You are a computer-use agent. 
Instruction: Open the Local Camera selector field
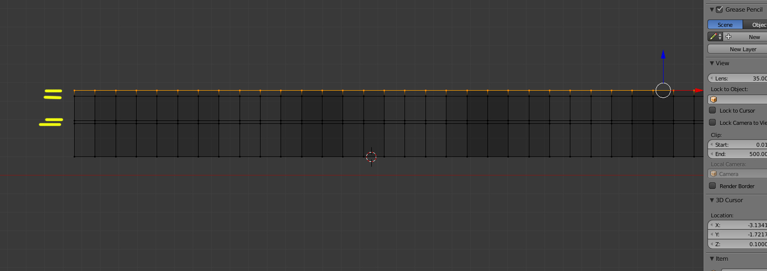pyautogui.click(x=737, y=174)
